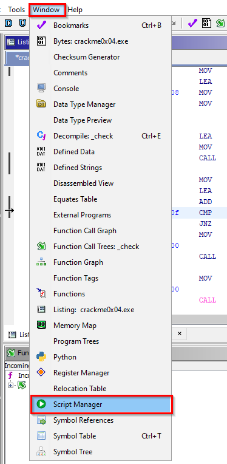
Task: Click the bookmark checkmark toolbar icon
Action: [x=192, y=23]
